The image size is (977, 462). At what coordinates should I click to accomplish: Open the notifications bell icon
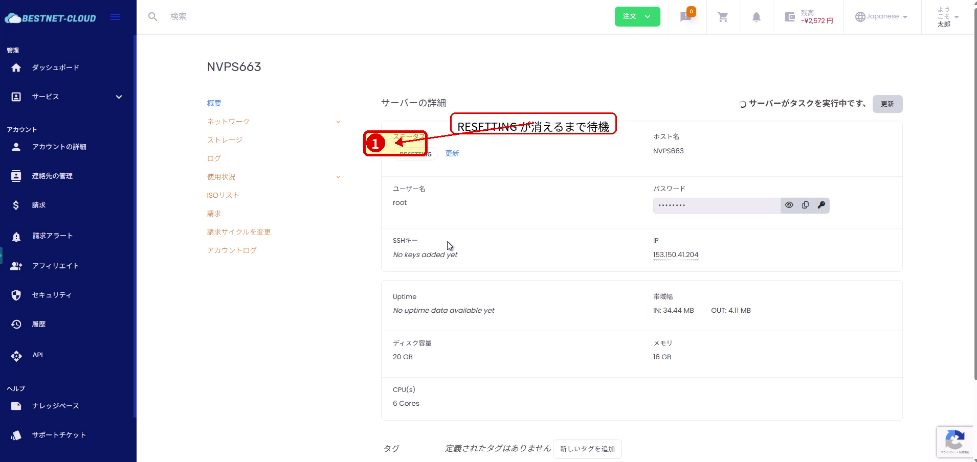pyautogui.click(x=757, y=16)
